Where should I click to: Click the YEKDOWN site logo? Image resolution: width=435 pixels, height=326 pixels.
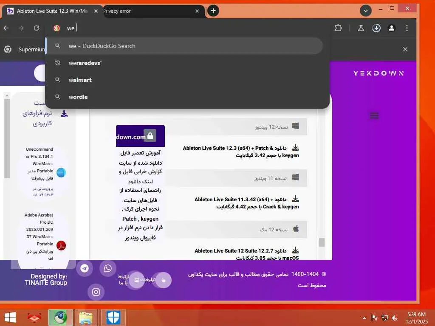tap(379, 73)
